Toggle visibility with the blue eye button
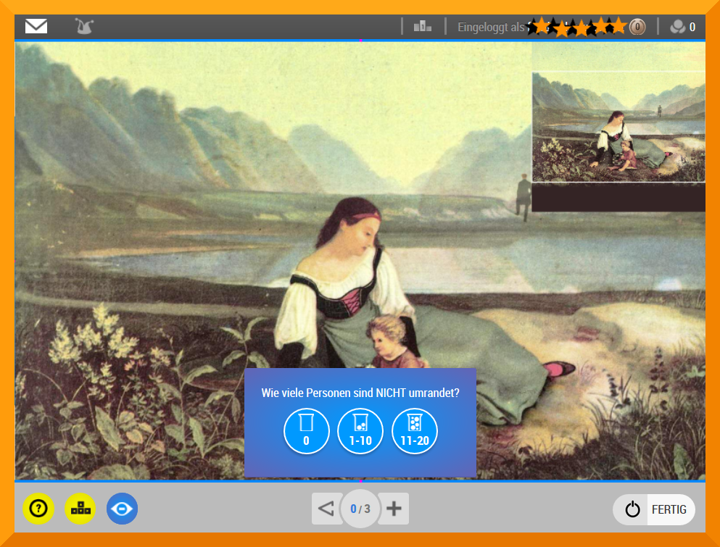Viewport: 720px width, 547px height. (122, 509)
